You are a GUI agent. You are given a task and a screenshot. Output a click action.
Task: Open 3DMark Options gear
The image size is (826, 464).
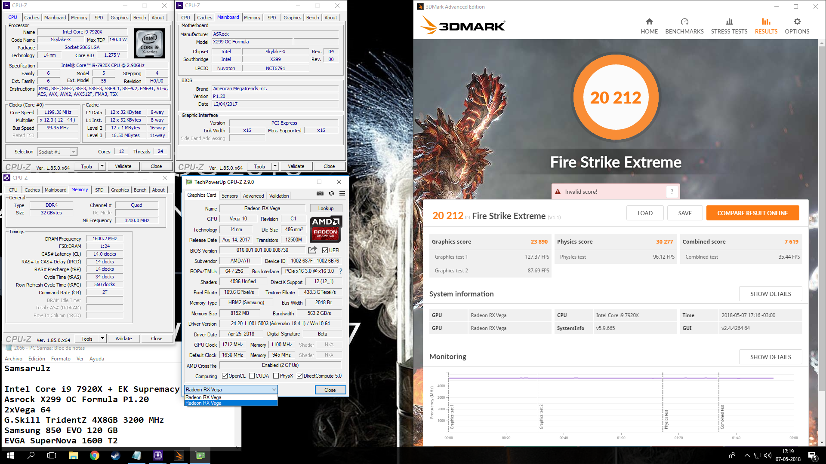pyautogui.click(x=797, y=26)
